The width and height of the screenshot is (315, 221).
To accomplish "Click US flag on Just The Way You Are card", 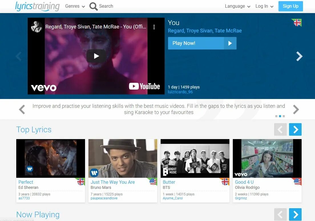I will click(x=153, y=181).
